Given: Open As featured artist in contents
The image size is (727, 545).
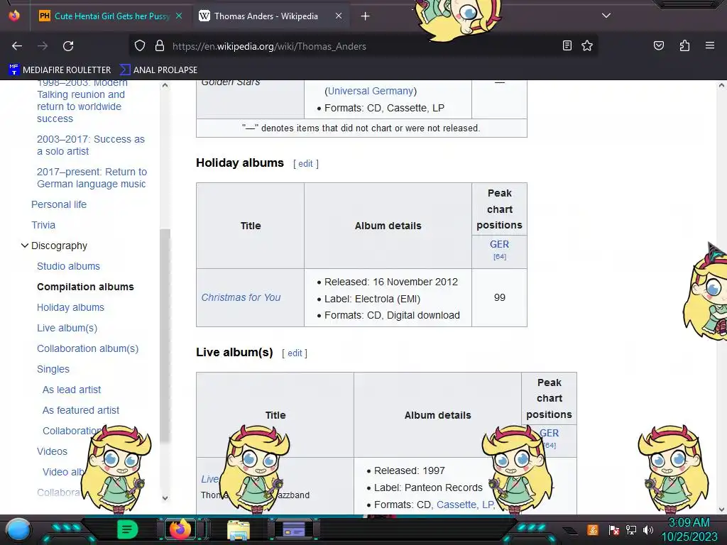Looking at the screenshot, I should click(81, 410).
